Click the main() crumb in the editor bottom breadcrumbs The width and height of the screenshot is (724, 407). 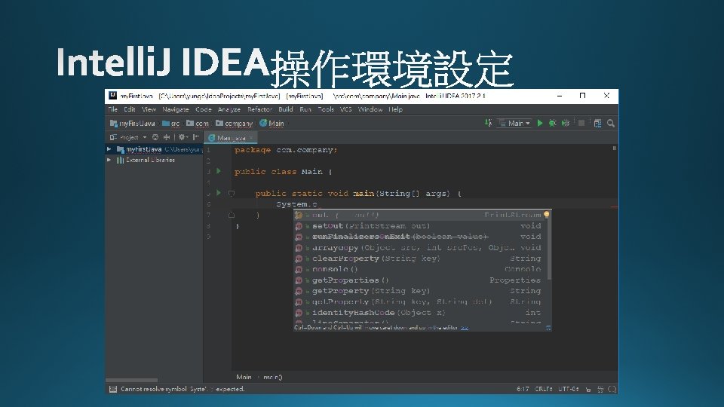click(273, 377)
